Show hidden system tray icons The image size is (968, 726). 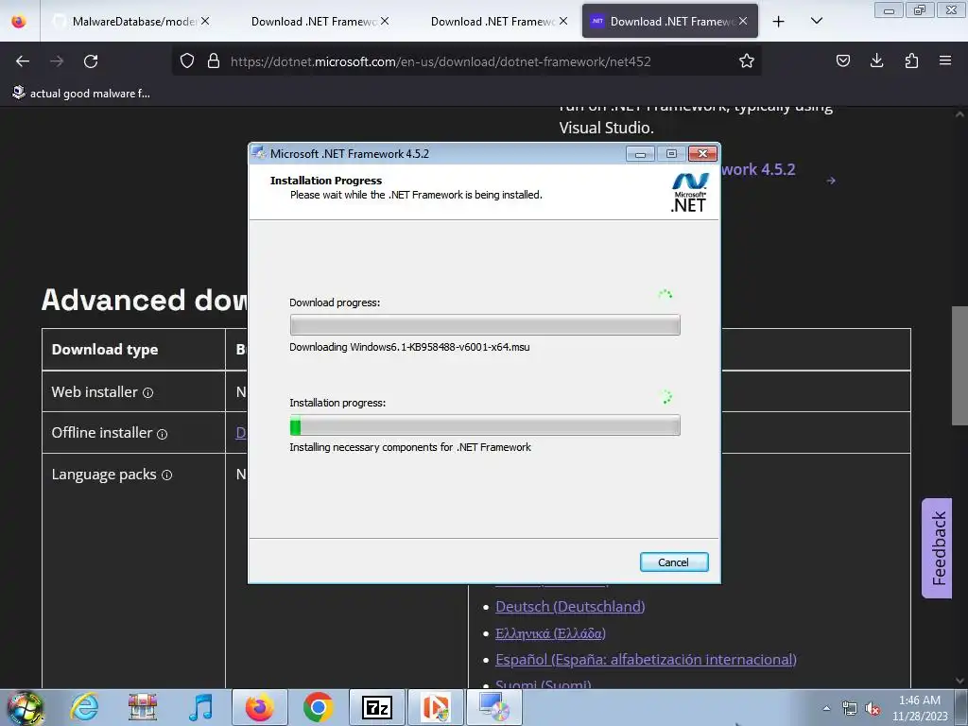[826, 708]
